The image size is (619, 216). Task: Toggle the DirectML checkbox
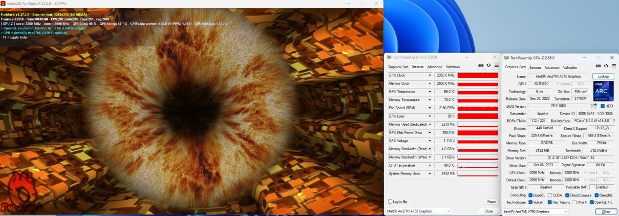597,195
